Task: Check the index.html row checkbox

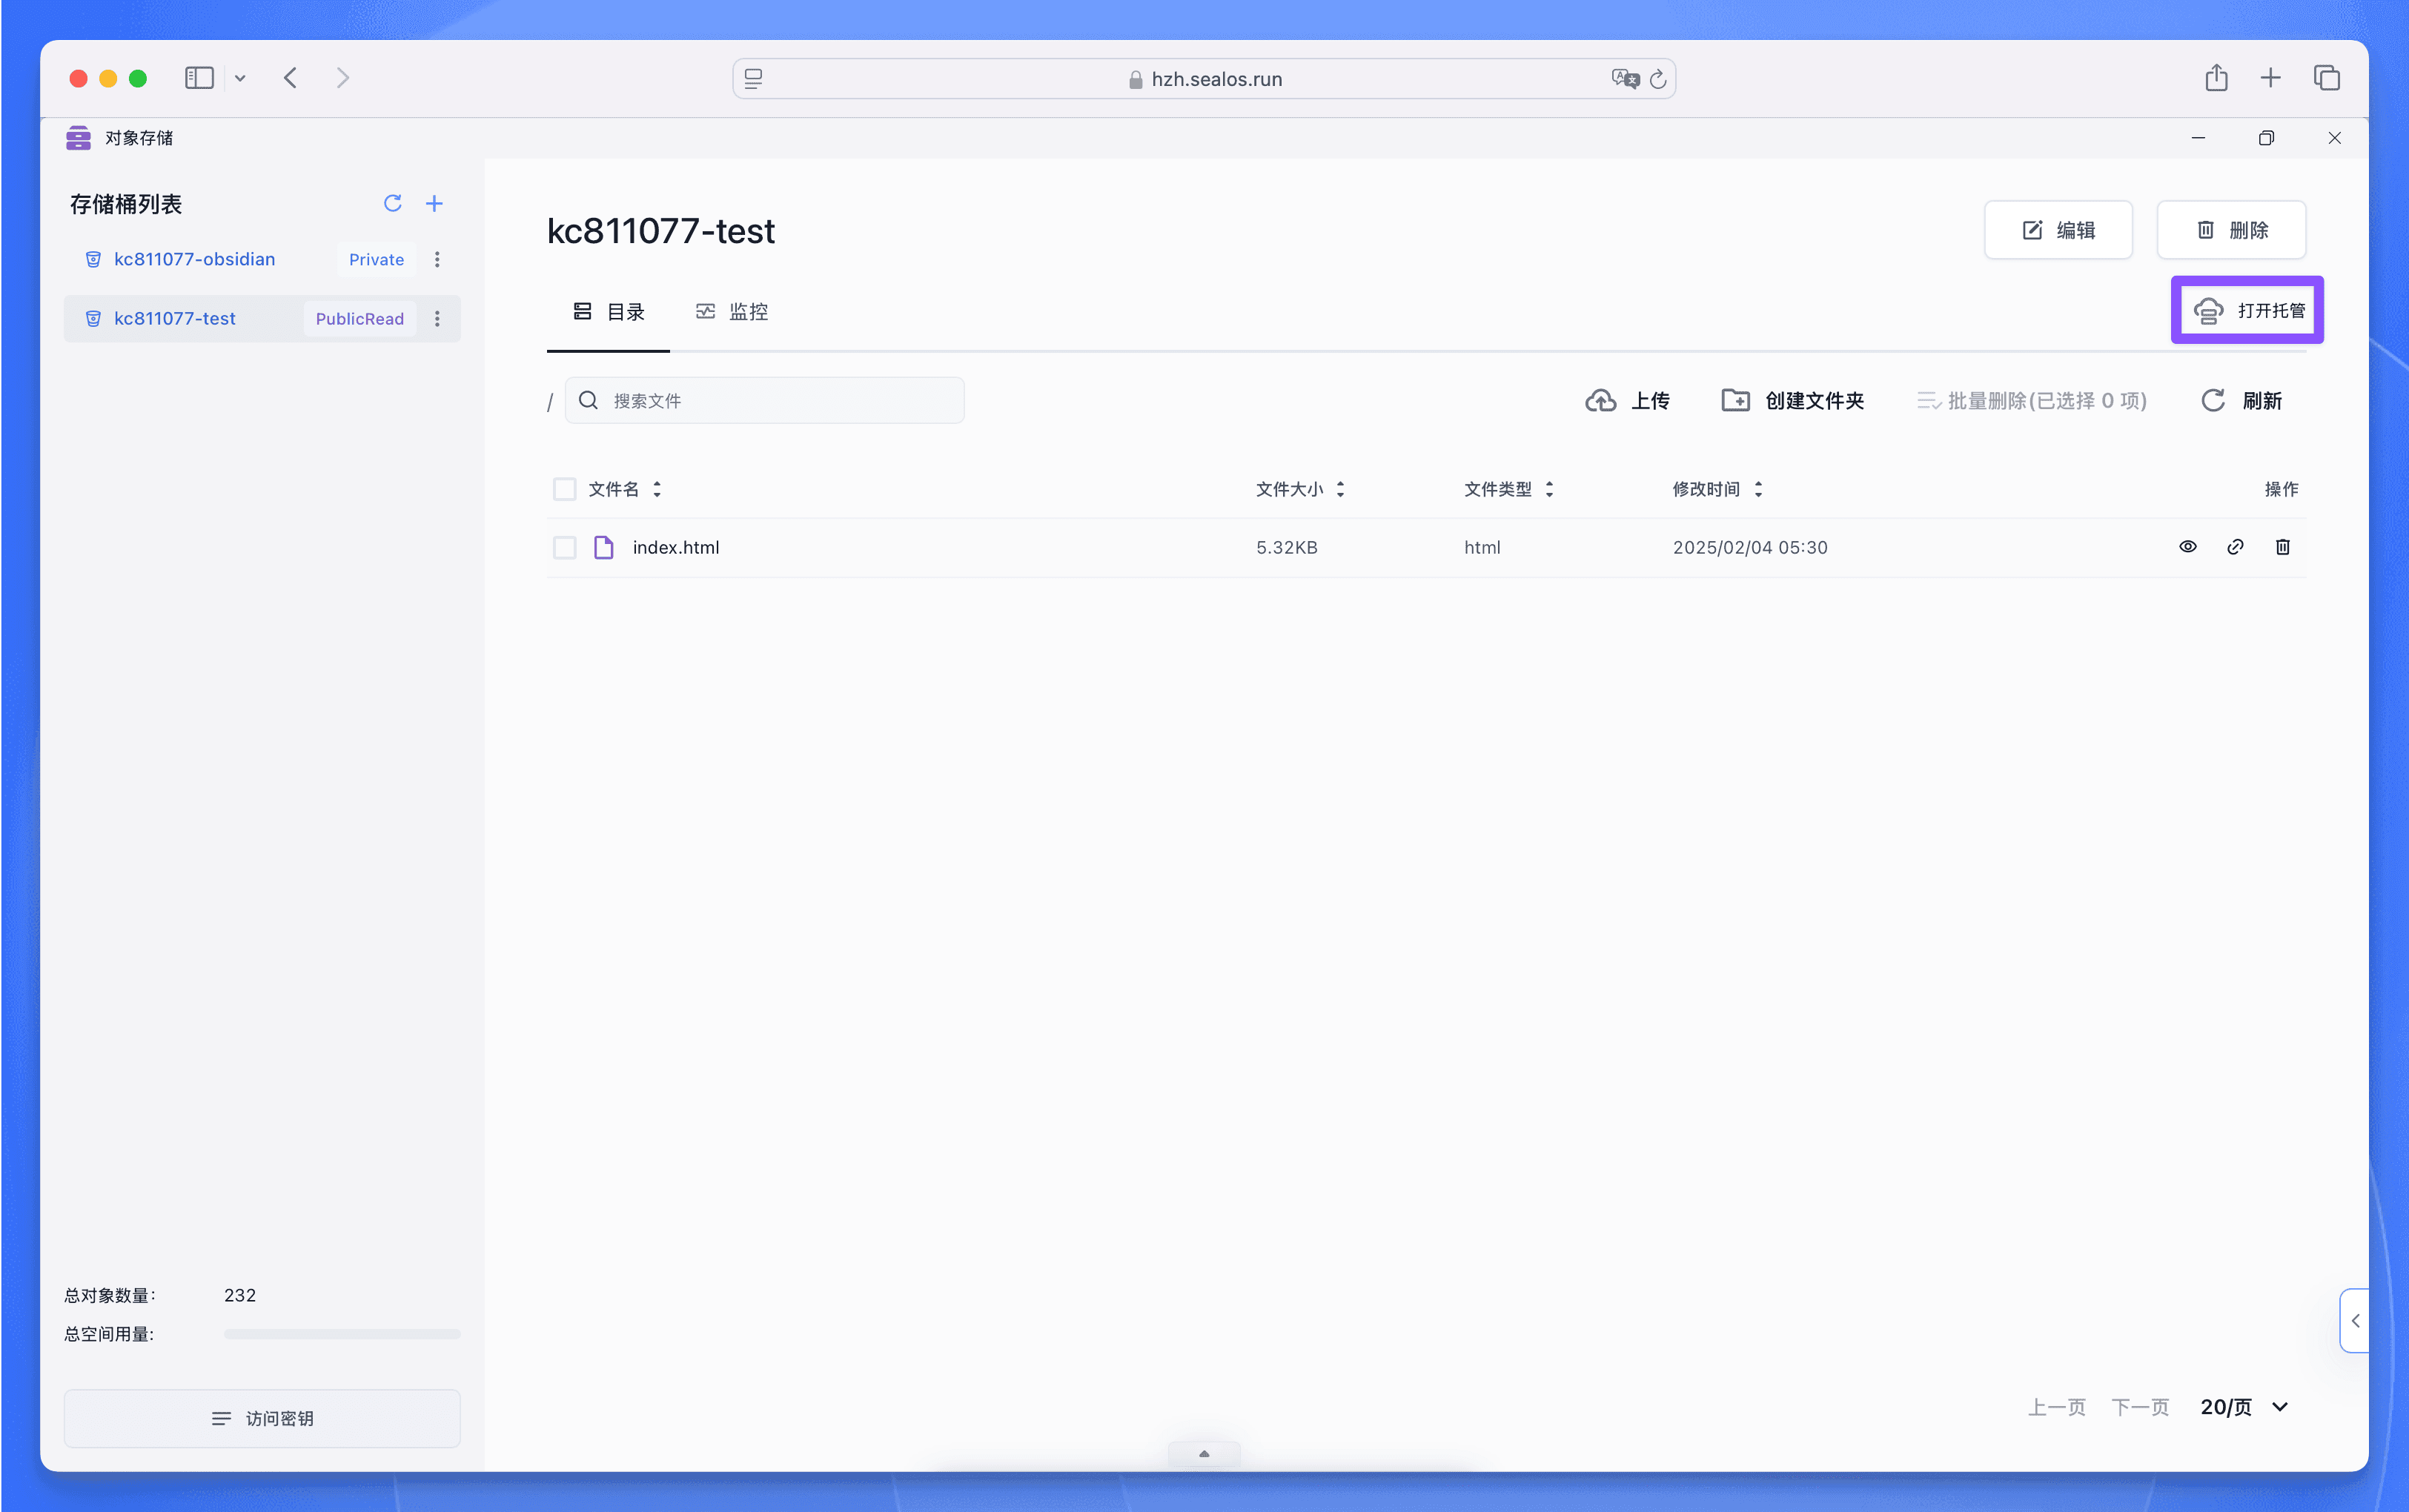Action: pos(564,547)
